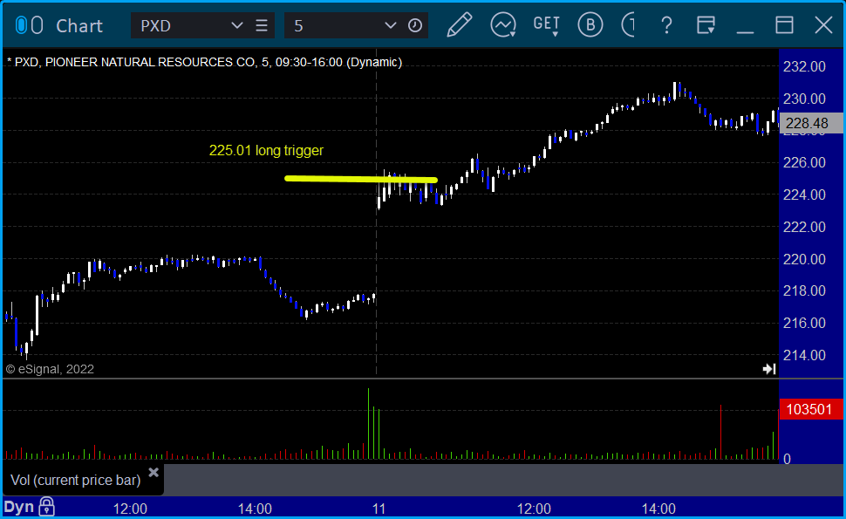Expand the PXD symbol dropdown arrow
846x519 pixels.
pos(237,25)
